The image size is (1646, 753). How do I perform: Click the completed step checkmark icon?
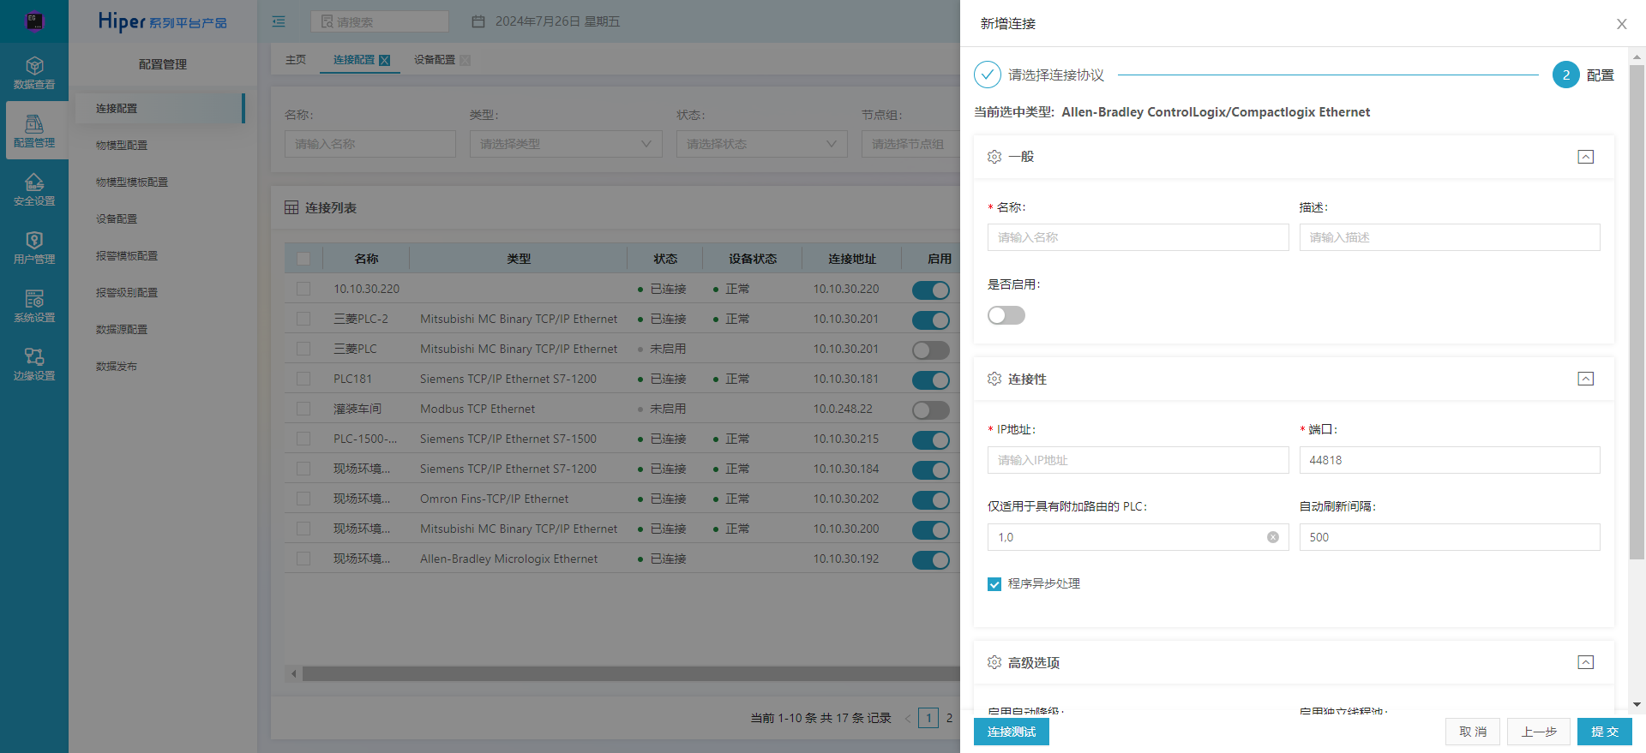tap(988, 75)
